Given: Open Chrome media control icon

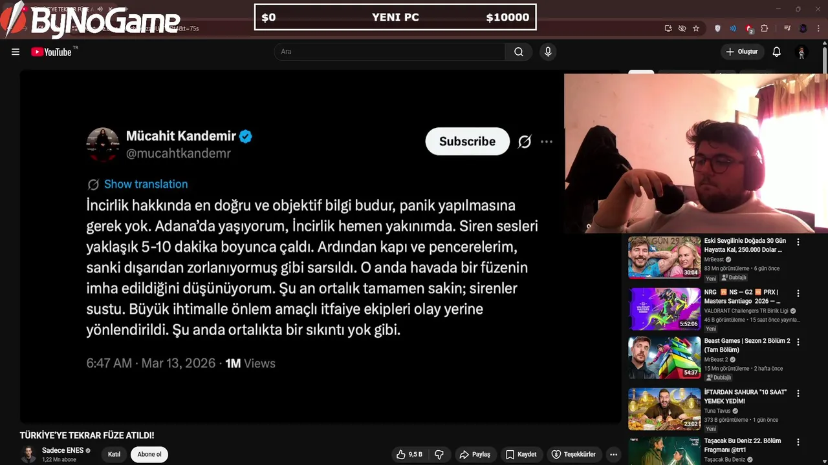Looking at the screenshot, I should click(787, 28).
